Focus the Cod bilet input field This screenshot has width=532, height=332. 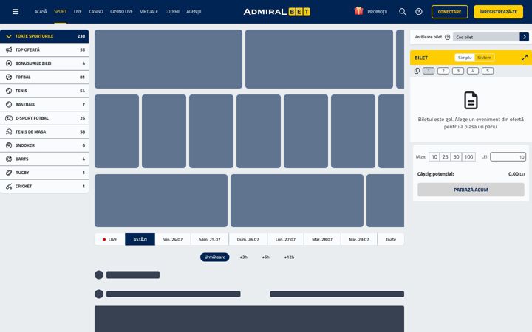486,37
